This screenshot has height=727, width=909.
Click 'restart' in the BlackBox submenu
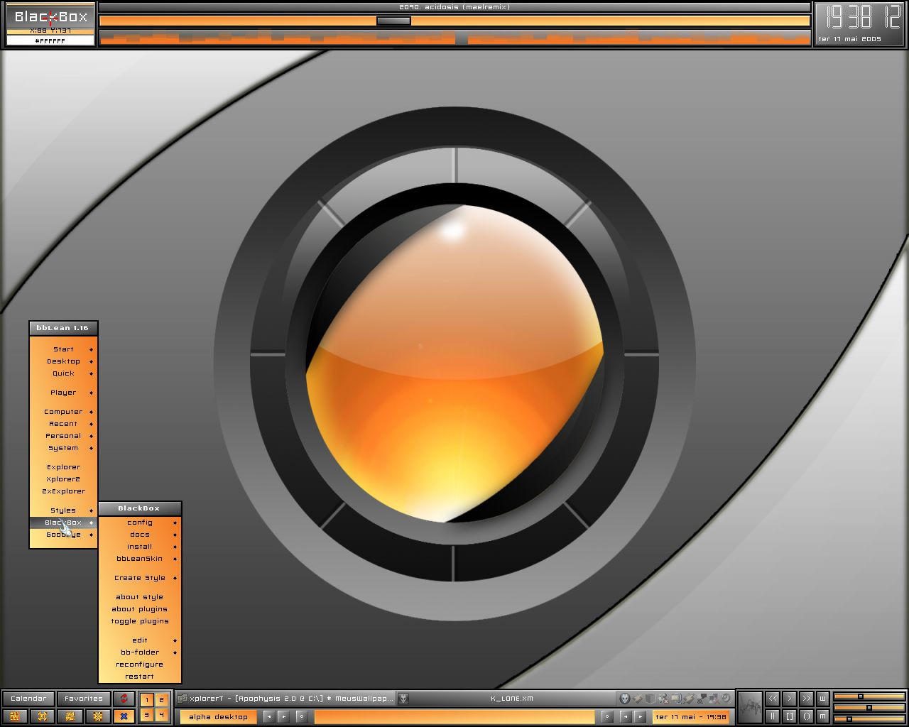point(140,677)
